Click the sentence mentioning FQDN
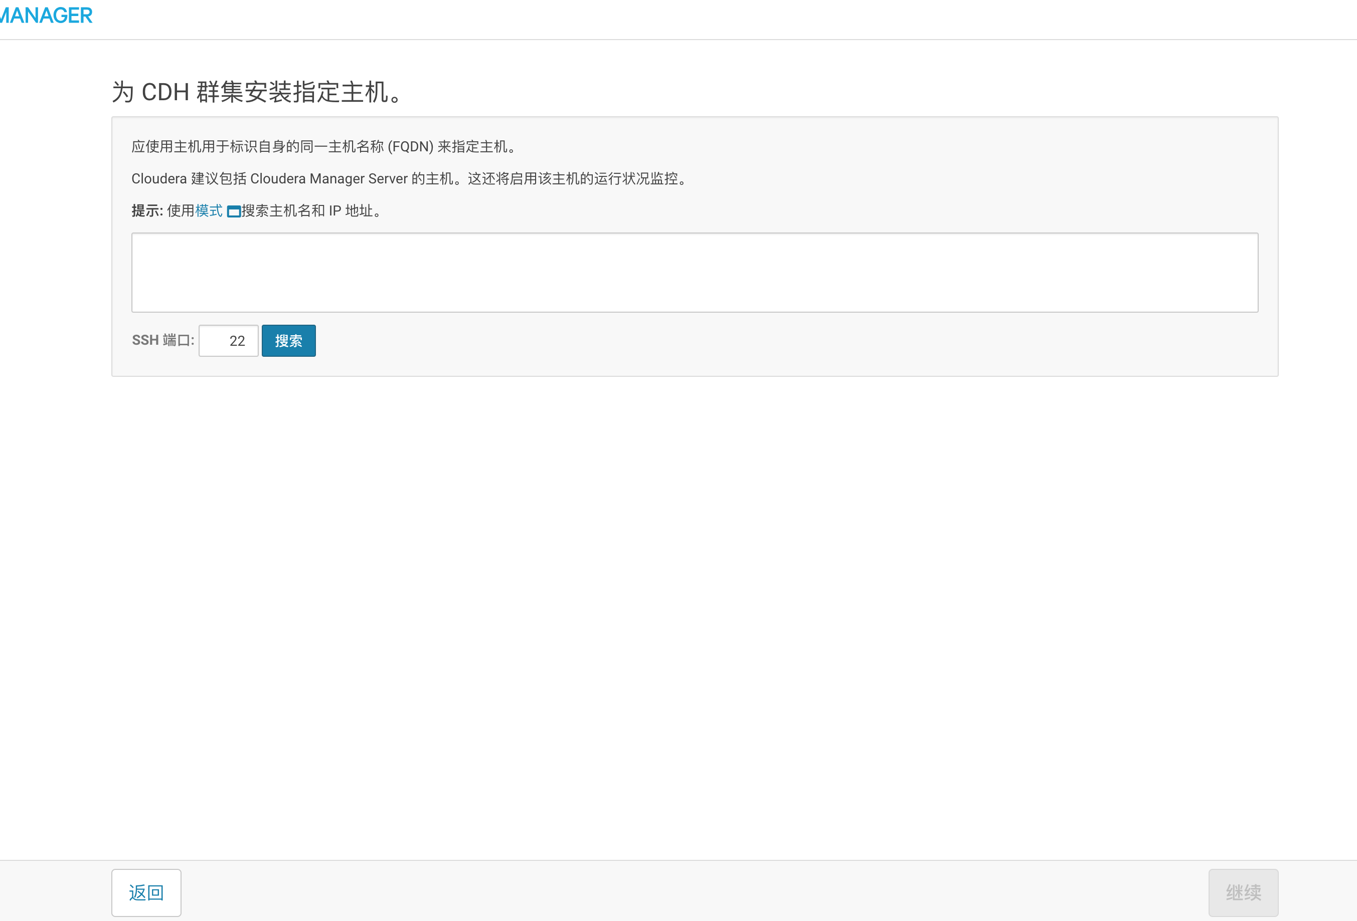 [324, 146]
